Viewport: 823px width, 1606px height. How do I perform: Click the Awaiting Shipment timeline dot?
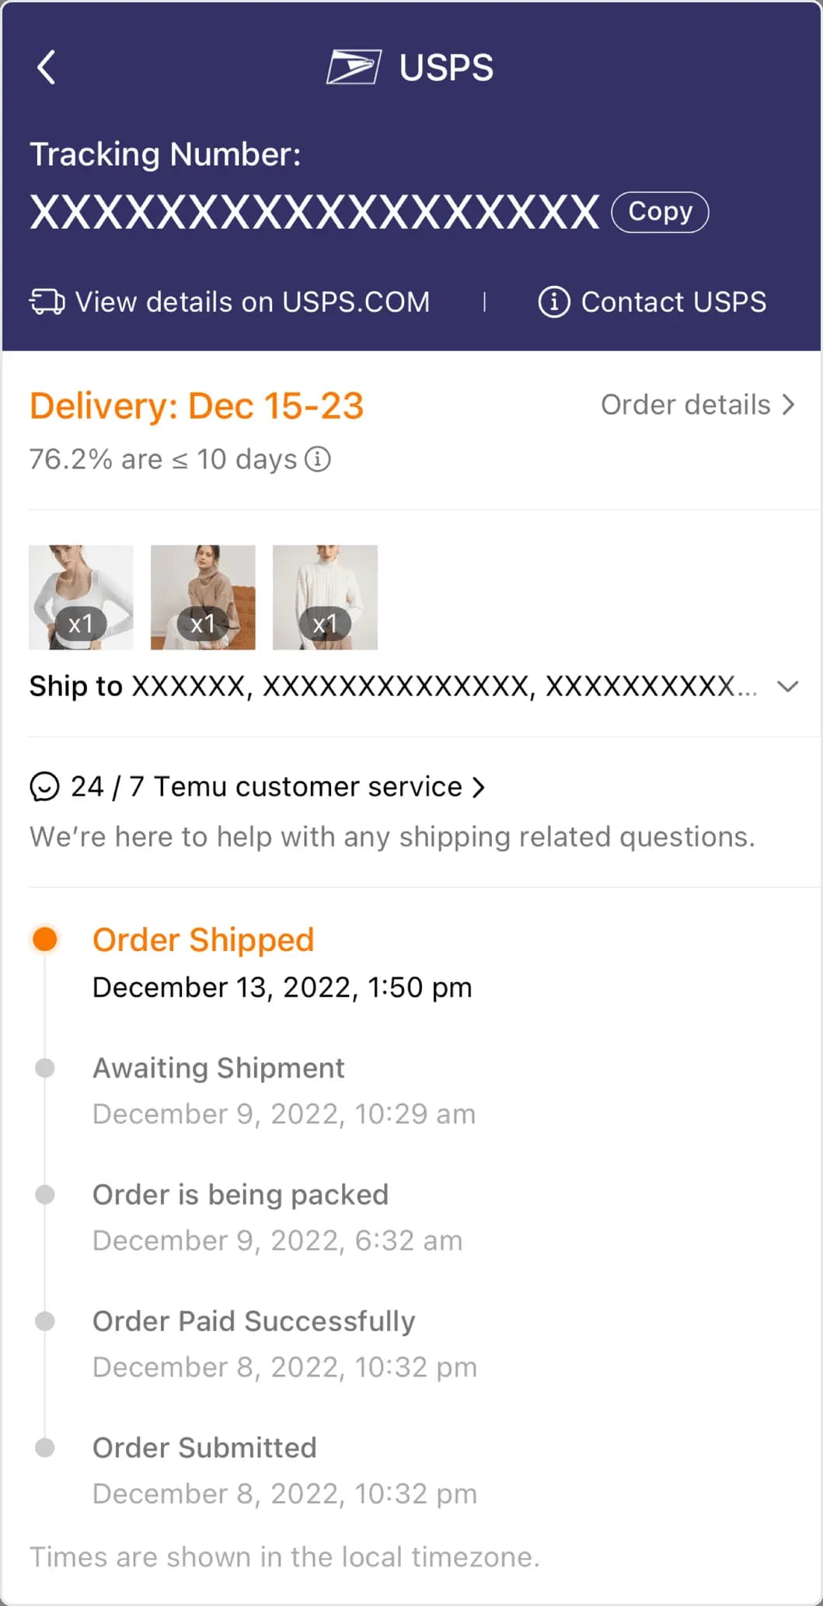(x=47, y=1068)
